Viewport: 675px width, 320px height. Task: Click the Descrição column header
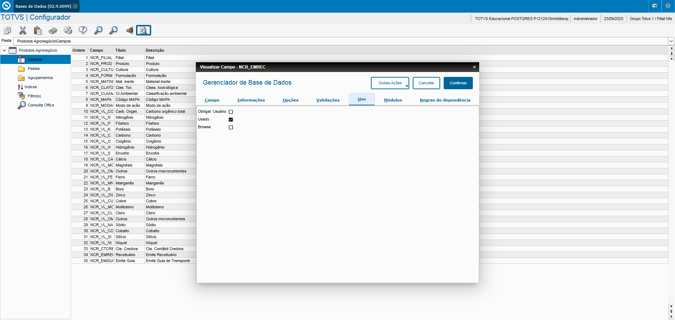point(155,50)
